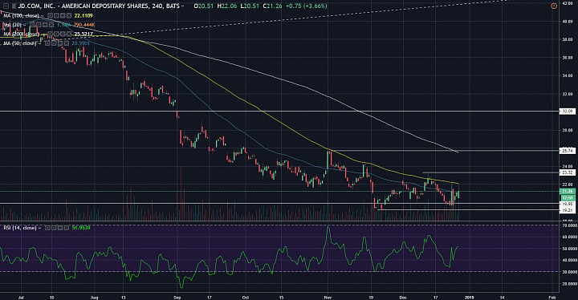
Task: Click the MA 50 value 20.9901
Action: (81, 43)
